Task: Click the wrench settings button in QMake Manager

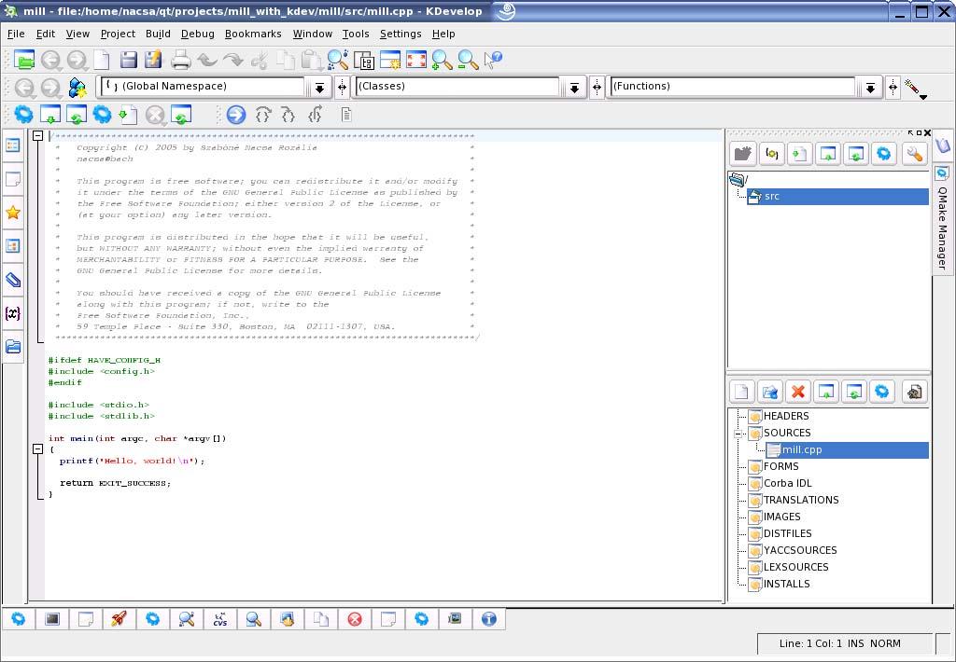Action: click(x=914, y=154)
